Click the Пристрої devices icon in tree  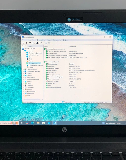click(26, 86)
